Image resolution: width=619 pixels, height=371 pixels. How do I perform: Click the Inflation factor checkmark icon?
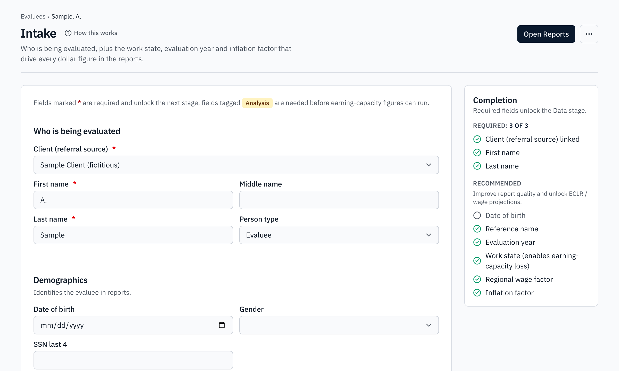[x=477, y=293]
